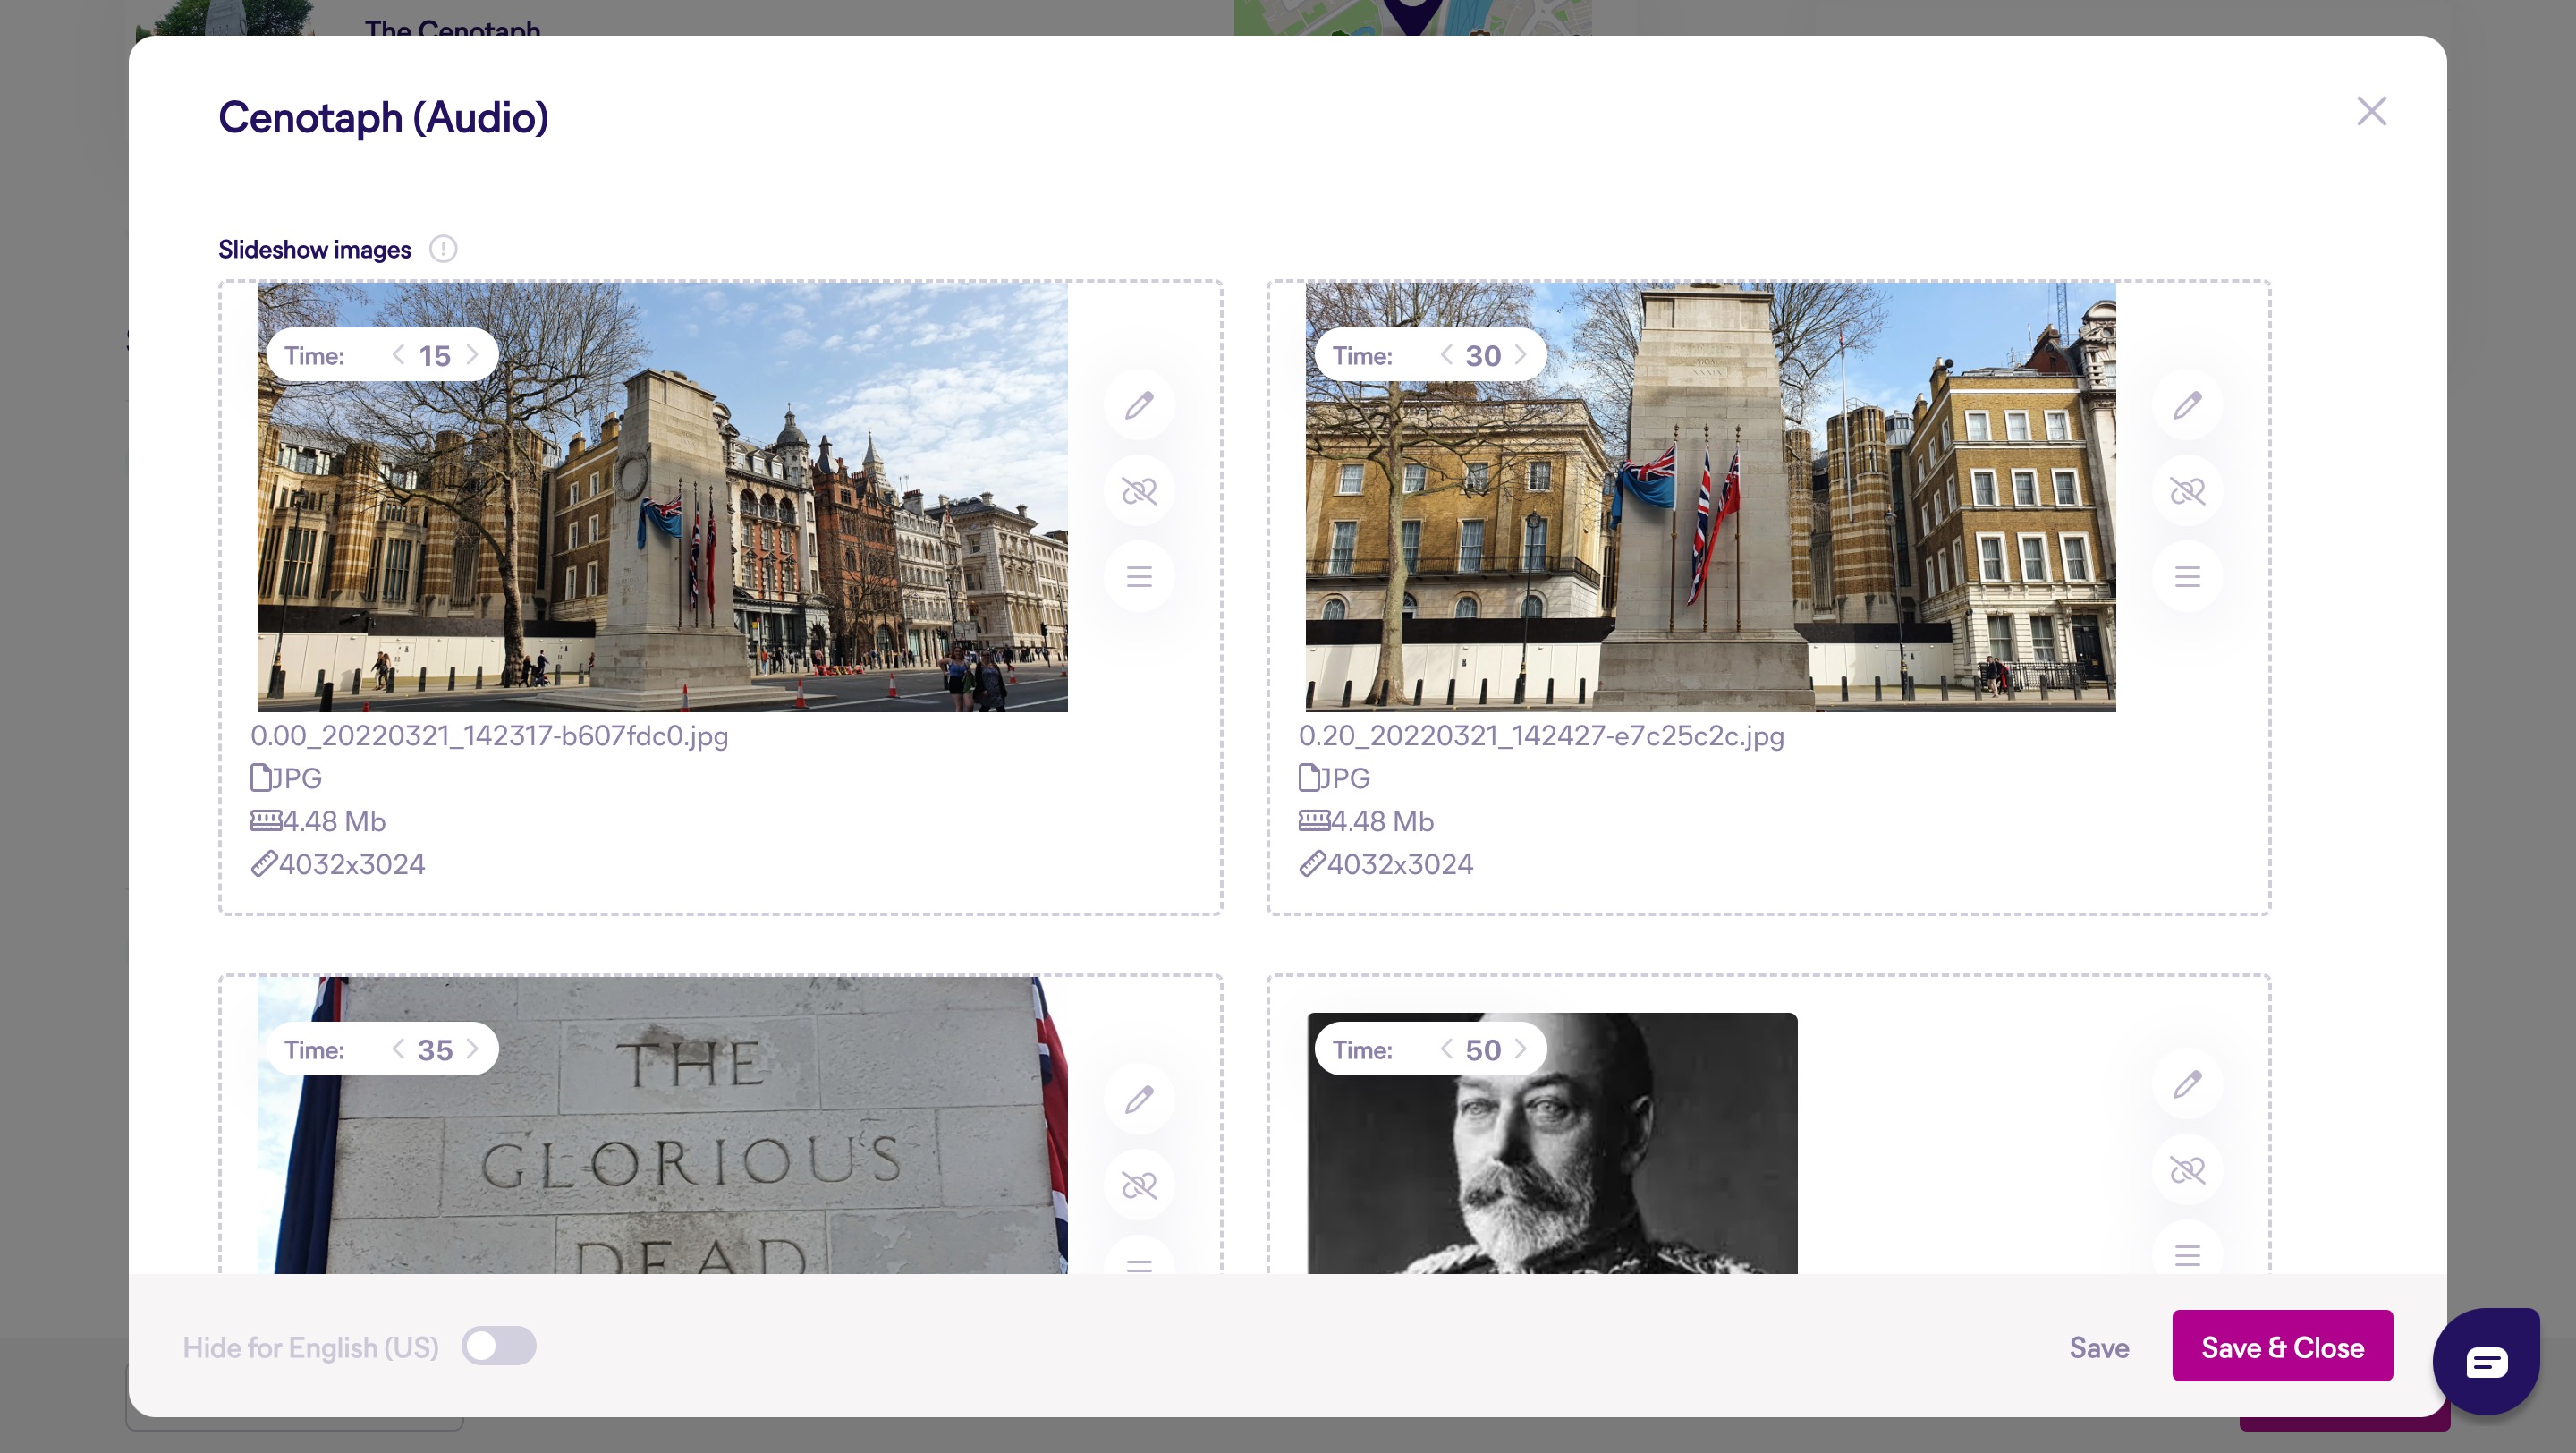Unlink the 0.00_20220321 slideshow image
The height and width of the screenshot is (1453, 2576).
coord(1139,491)
